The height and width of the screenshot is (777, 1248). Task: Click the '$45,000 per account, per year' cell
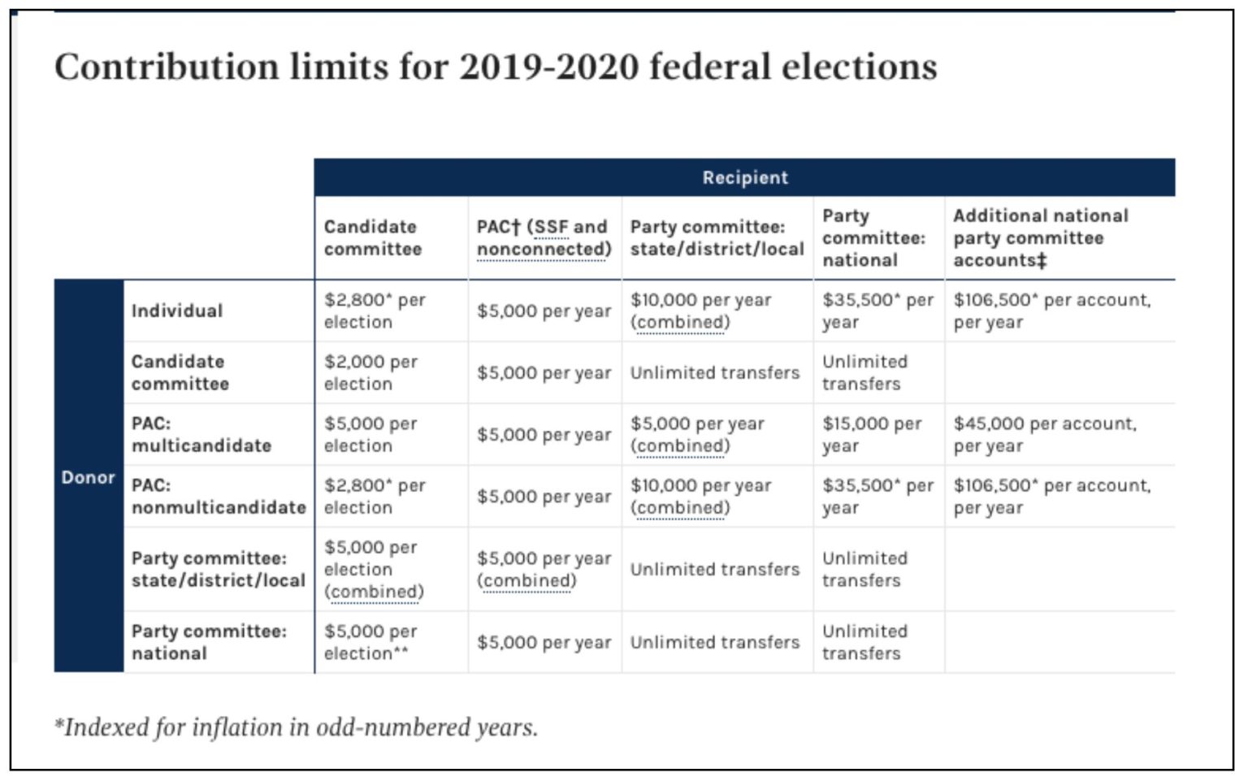coord(1045,434)
